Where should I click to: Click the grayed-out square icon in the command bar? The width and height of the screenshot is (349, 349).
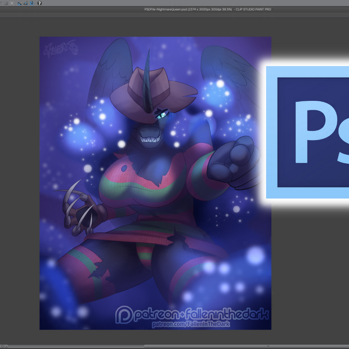coord(12,3)
